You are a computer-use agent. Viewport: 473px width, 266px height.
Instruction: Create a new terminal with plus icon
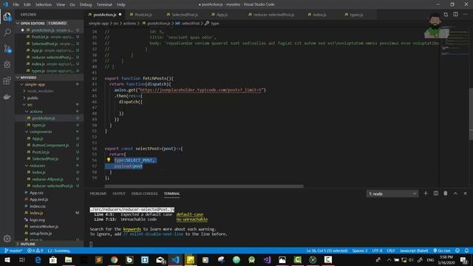tap(426, 194)
